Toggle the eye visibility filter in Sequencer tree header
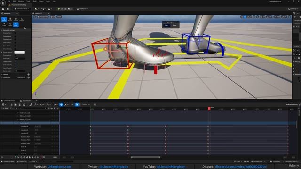301x169 pixels. point(52,108)
